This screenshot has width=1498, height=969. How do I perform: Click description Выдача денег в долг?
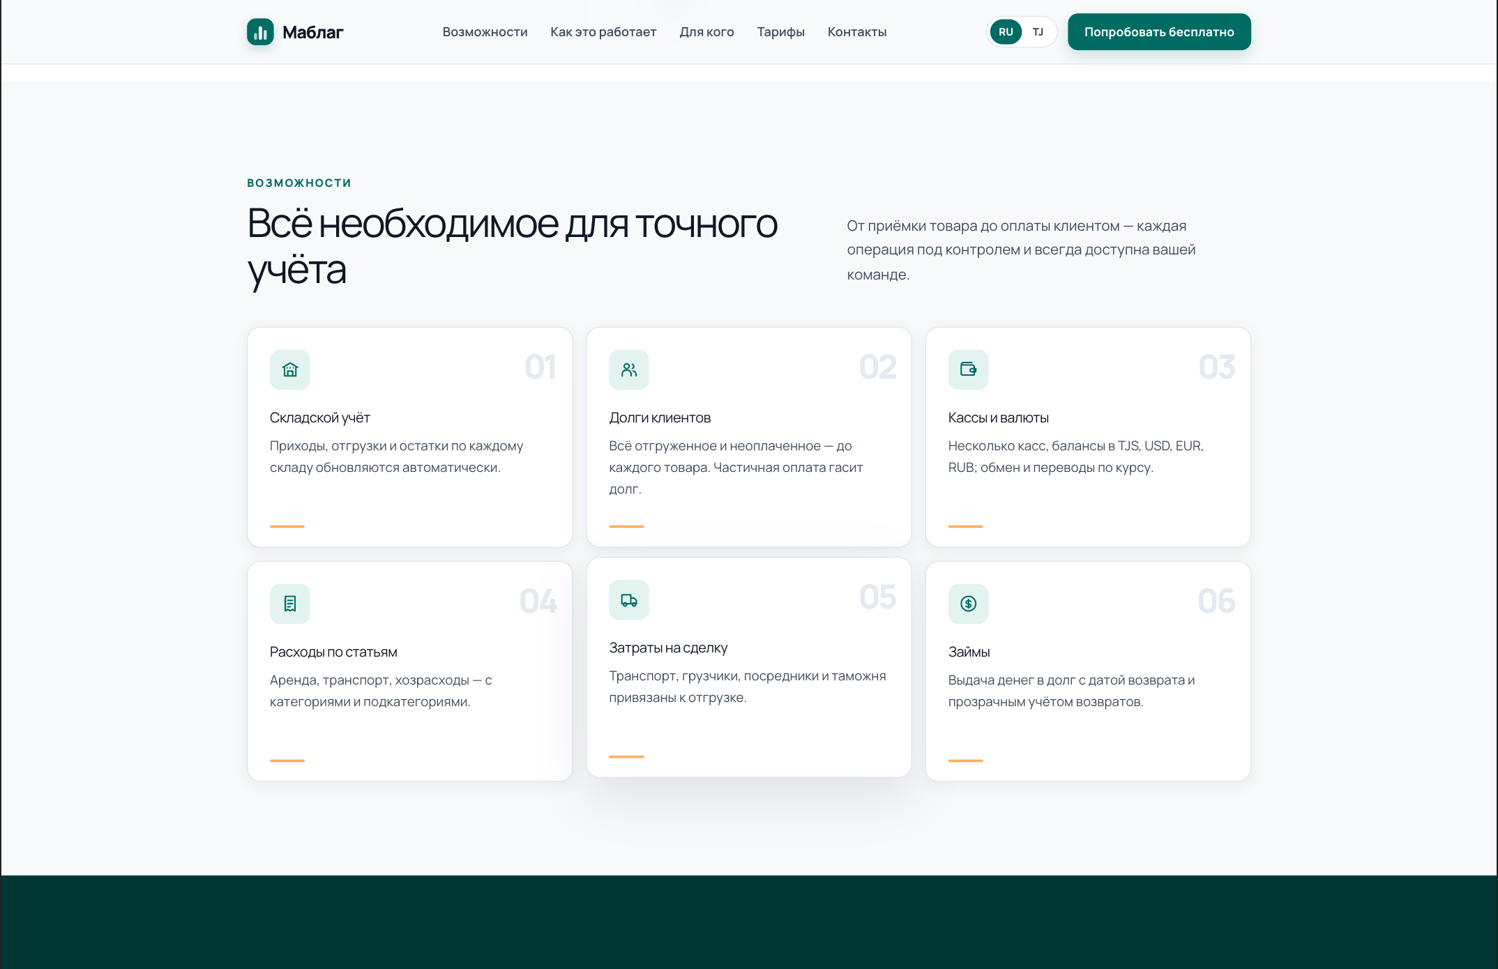(x=1071, y=691)
